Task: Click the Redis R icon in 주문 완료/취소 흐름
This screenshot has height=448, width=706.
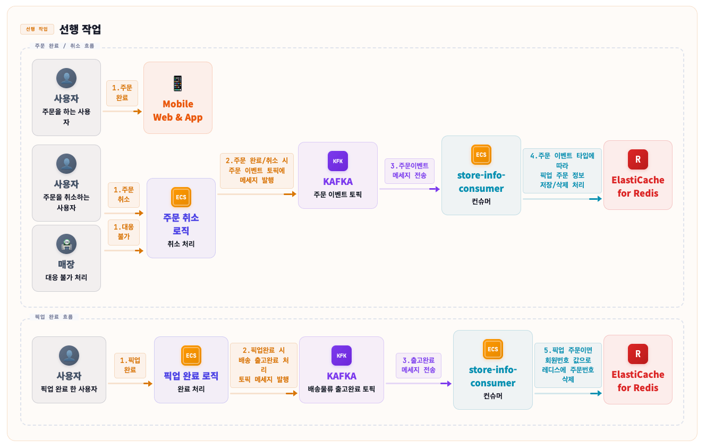Action: (638, 159)
